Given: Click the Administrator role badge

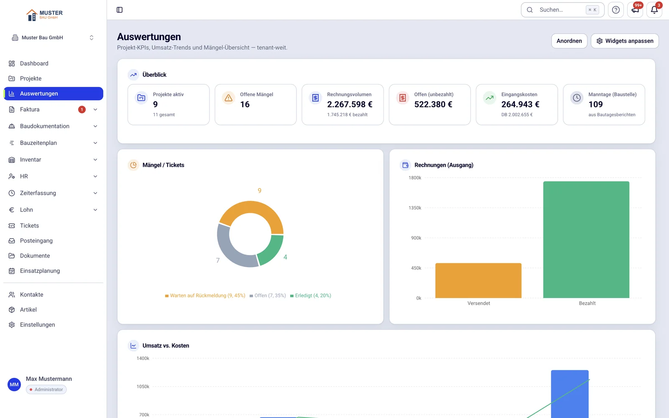Looking at the screenshot, I should [x=46, y=390].
